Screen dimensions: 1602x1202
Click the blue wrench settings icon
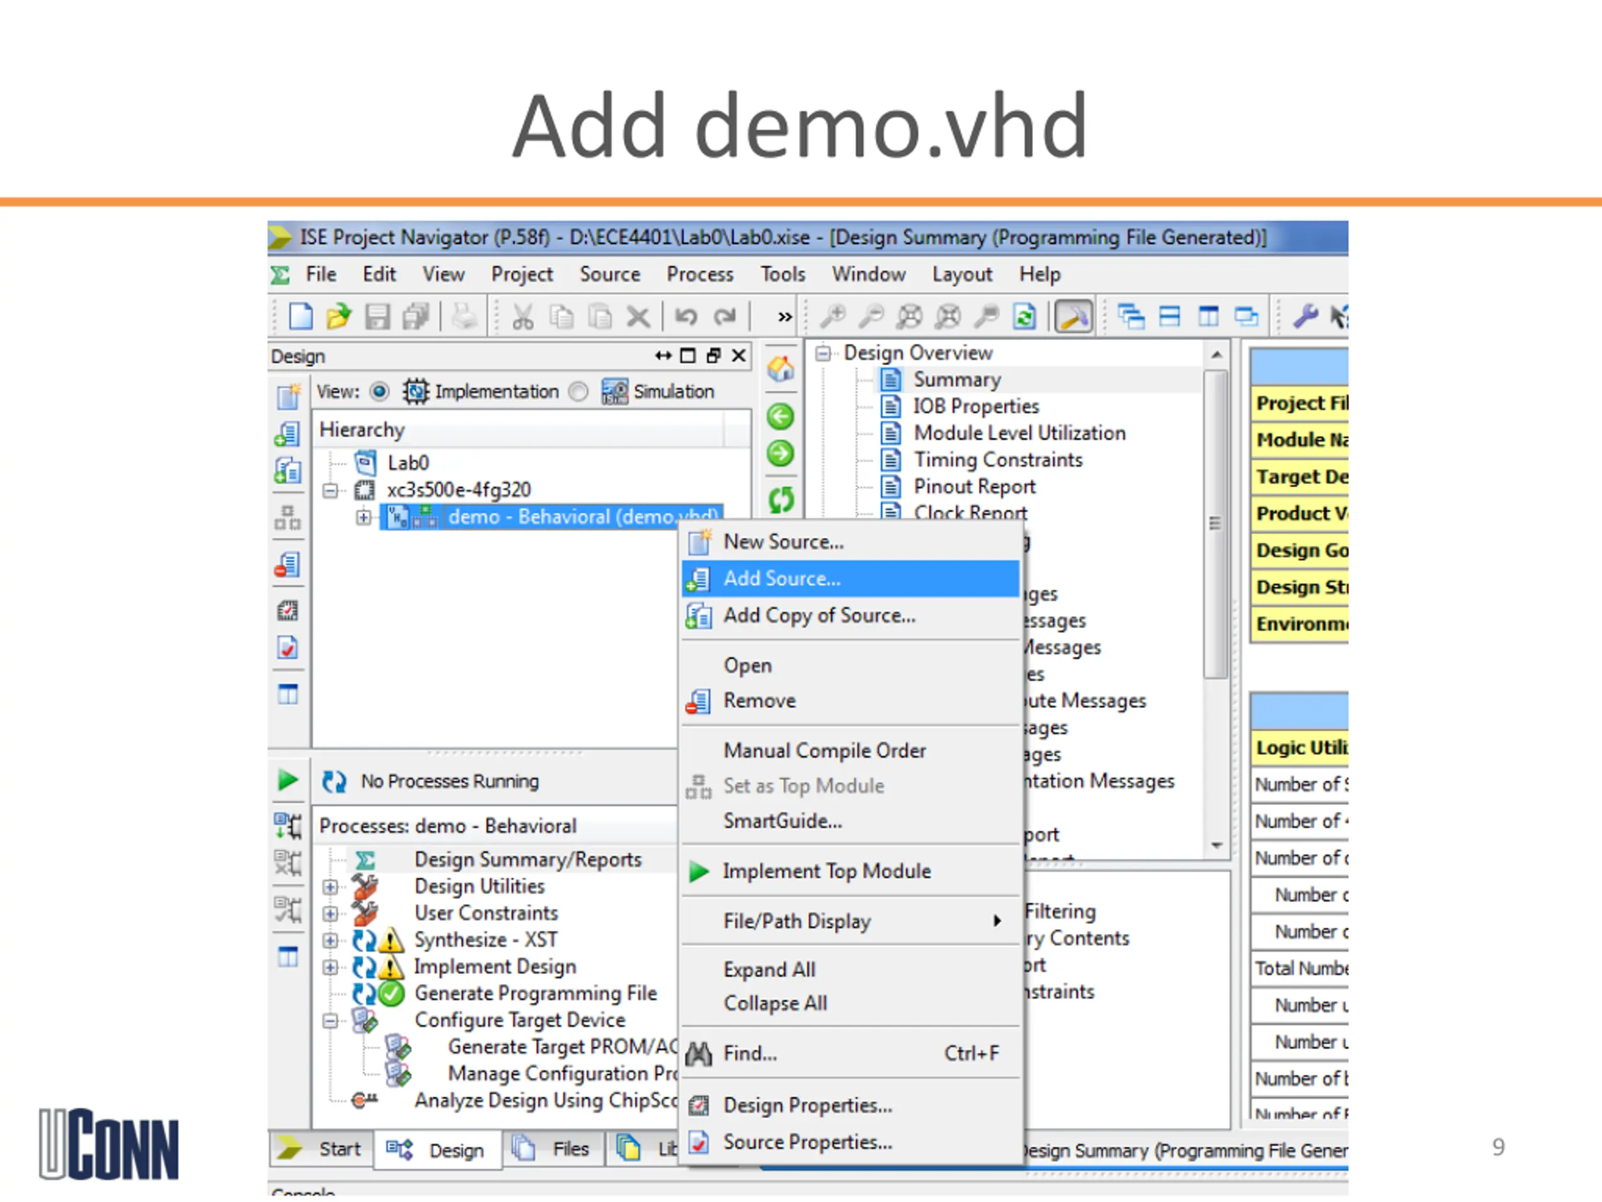1305,317
